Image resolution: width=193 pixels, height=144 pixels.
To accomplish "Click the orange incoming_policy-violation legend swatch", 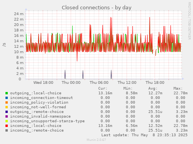I will [7, 102].
